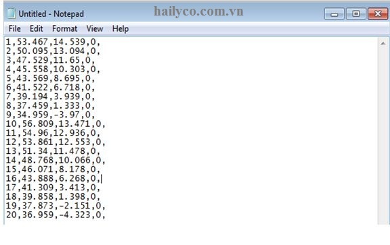Click the line starting 13,51.34

point(53,151)
